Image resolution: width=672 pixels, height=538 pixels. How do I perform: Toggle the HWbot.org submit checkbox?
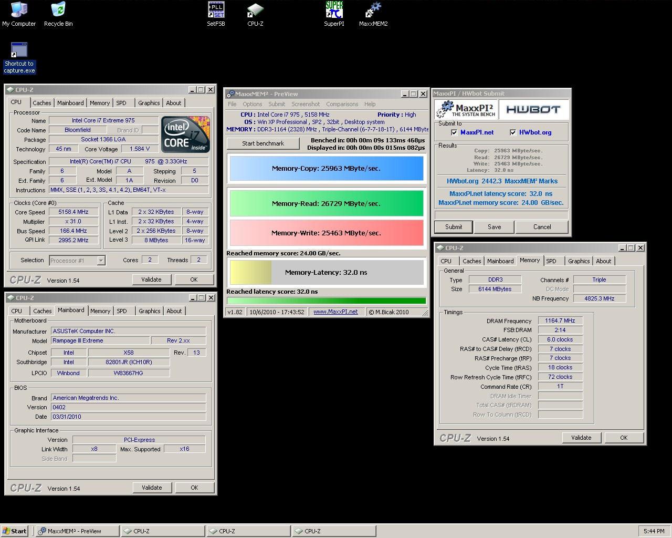tap(513, 132)
